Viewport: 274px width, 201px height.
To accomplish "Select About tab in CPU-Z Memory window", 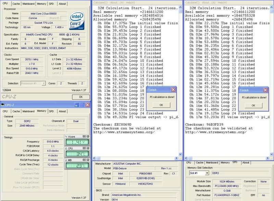I will pos(62,111).
